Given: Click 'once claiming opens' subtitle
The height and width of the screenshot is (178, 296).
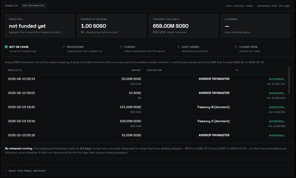Looking at the screenshot, I should [238, 33].
